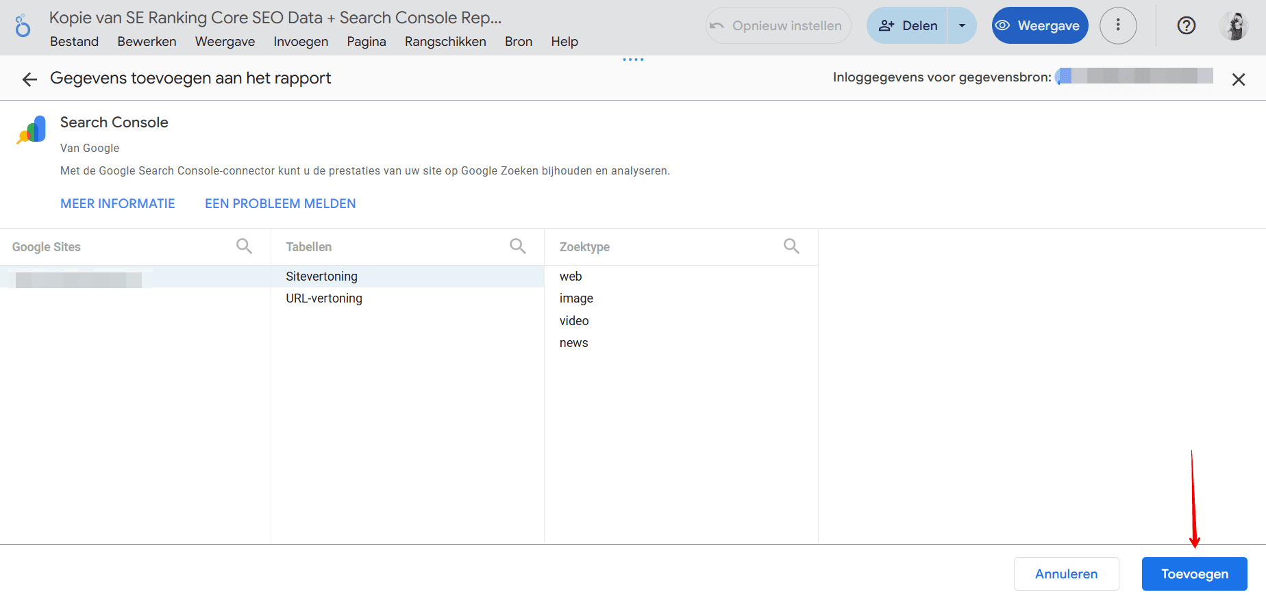Click the report title text
Screen dimensions: 1266x603
click(275, 18)
